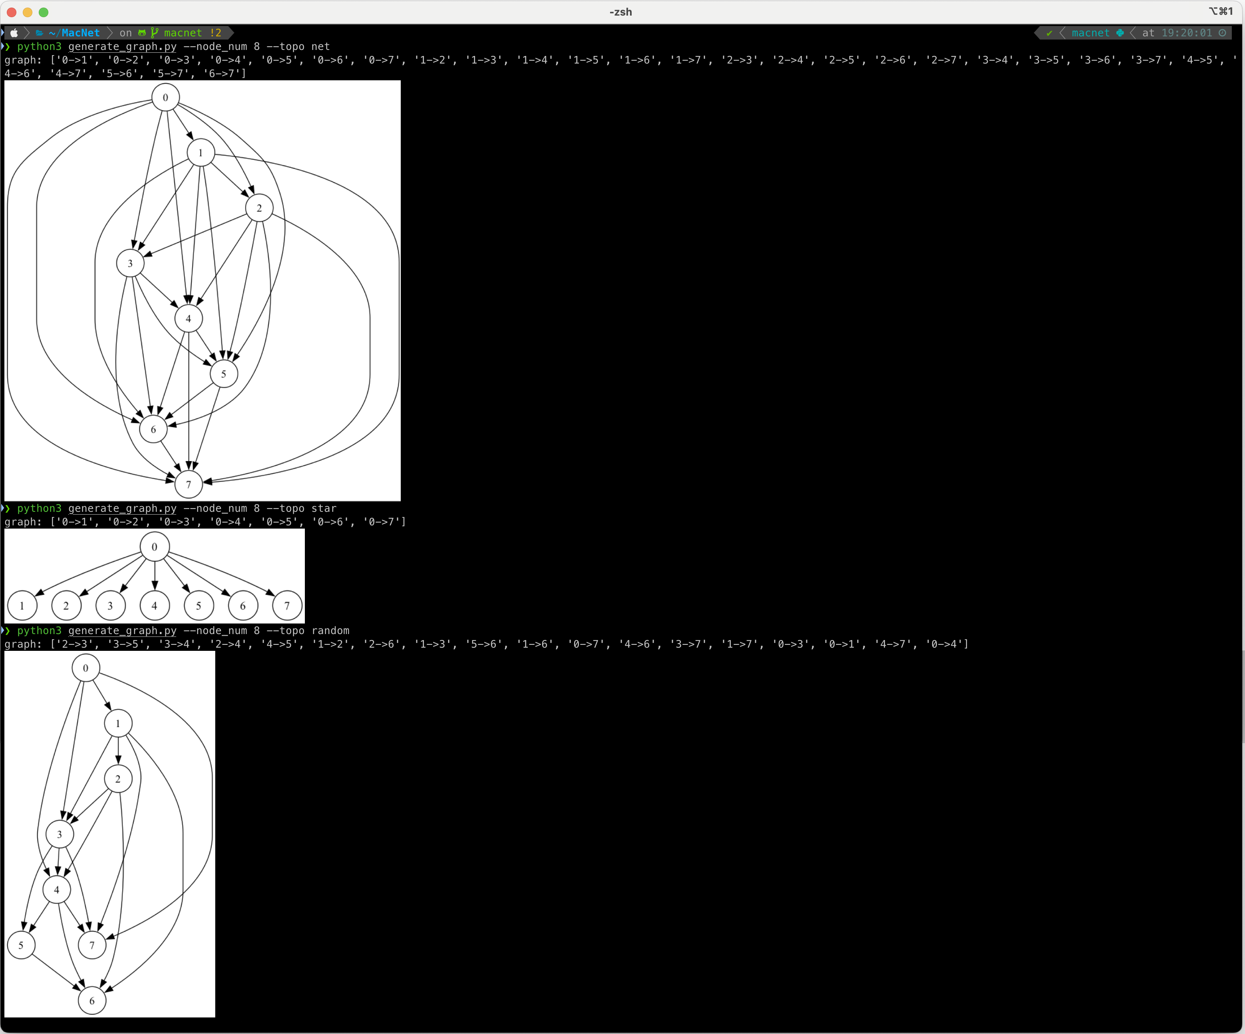Click the ~/MacNet directory path in prompt

click(75, 33)
